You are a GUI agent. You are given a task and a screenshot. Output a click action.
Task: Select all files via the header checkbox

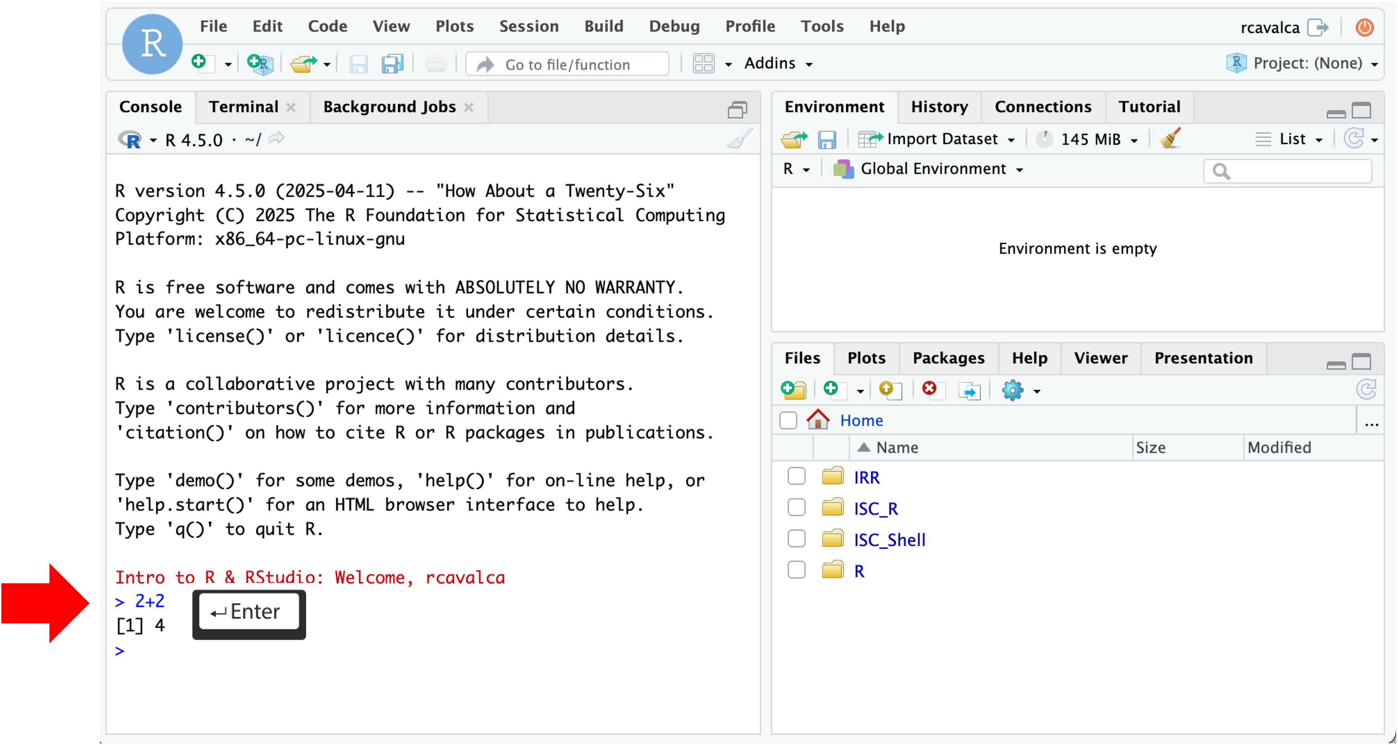tap(788, 420)
